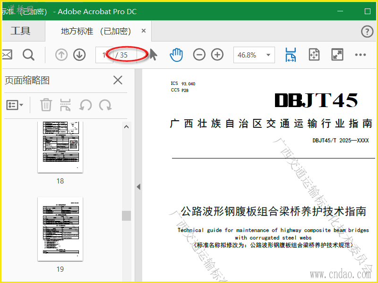Go to the next page arrow
The width and height of the screenshot is (378, 283).
(x=79, y=55)
